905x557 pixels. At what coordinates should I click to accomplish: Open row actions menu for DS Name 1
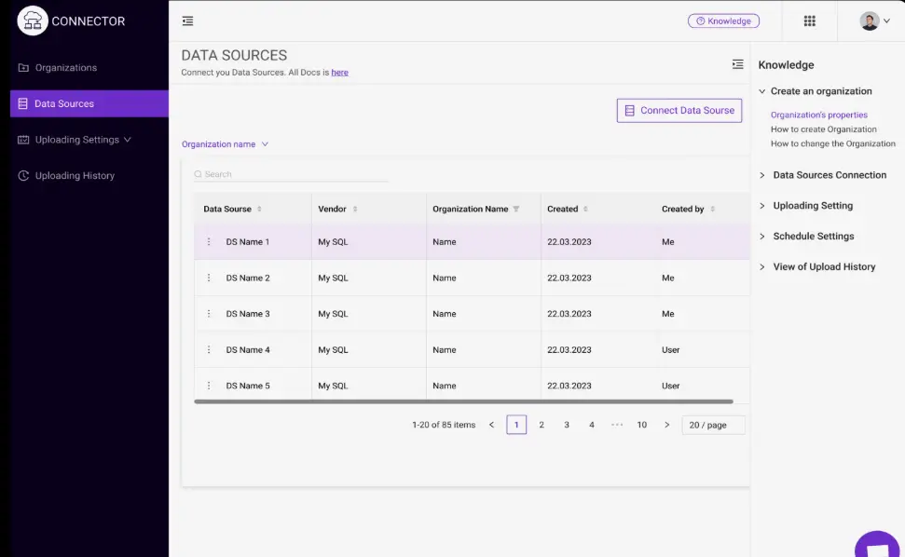tap(209, 242)
